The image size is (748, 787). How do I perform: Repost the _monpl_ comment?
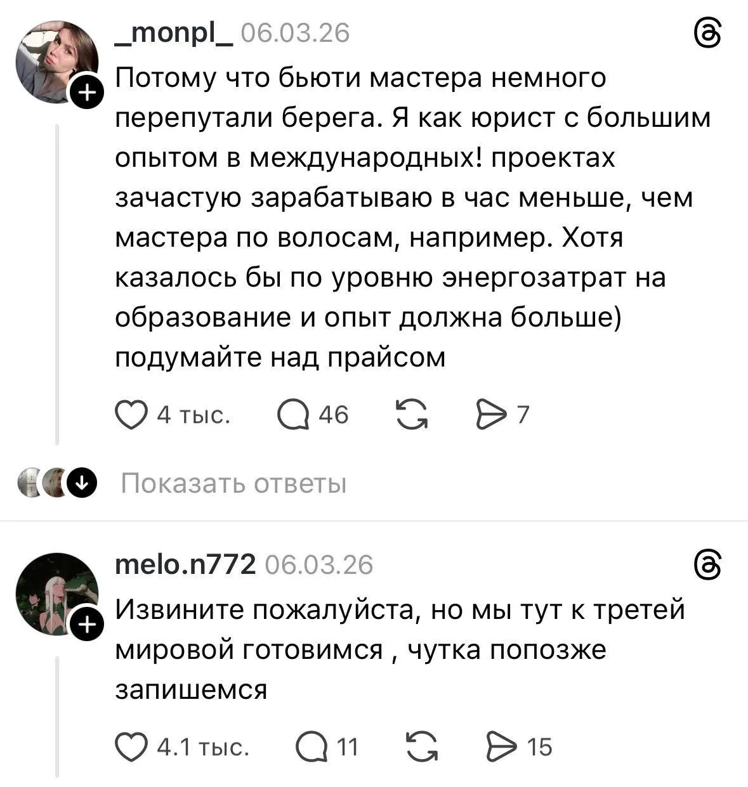coord(412,415)
